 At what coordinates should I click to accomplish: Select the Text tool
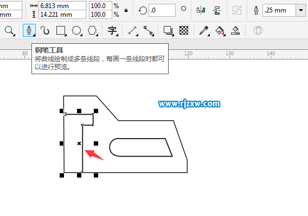click(112, 30)
